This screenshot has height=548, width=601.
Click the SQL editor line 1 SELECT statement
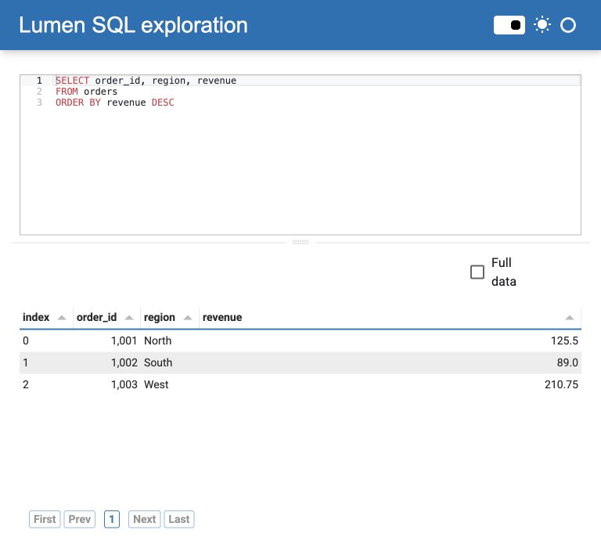click(146, 81)
